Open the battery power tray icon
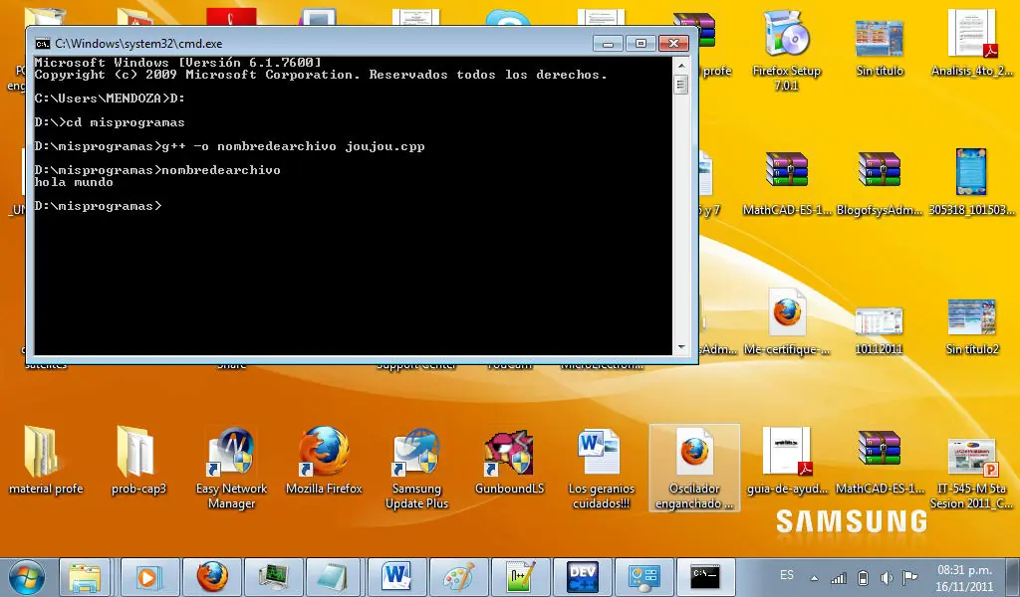1020x597 pixels. pos(864,577)
